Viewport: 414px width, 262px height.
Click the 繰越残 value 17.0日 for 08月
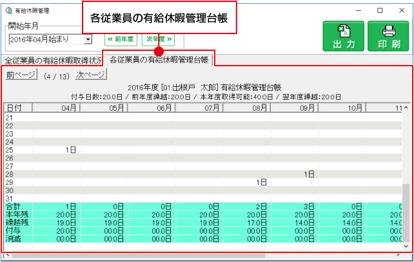point(257,223)
